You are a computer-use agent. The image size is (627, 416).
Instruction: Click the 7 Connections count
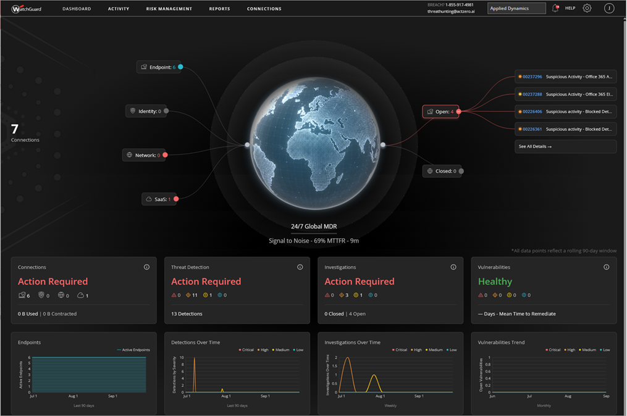coord(25,133)
